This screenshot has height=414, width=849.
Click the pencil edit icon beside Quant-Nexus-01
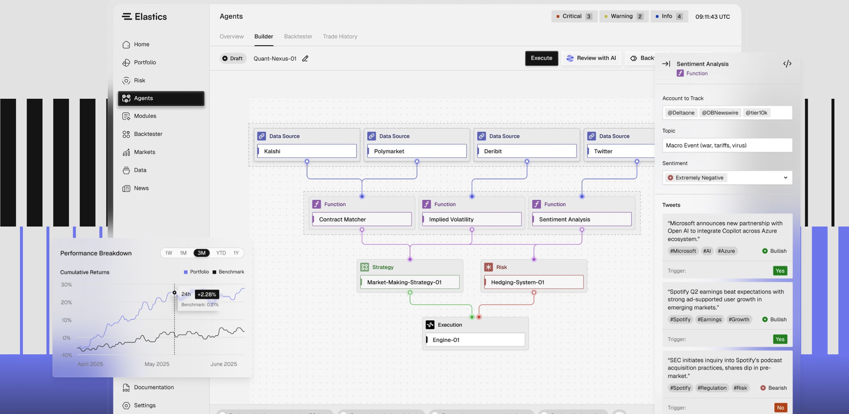point(305,58)
